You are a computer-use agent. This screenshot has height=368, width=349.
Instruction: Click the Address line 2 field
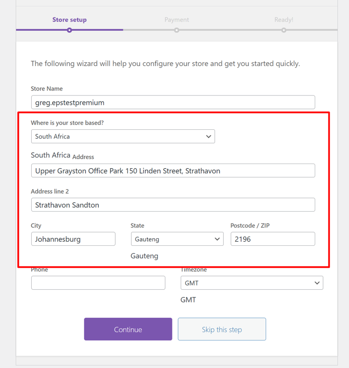(173, 204)
